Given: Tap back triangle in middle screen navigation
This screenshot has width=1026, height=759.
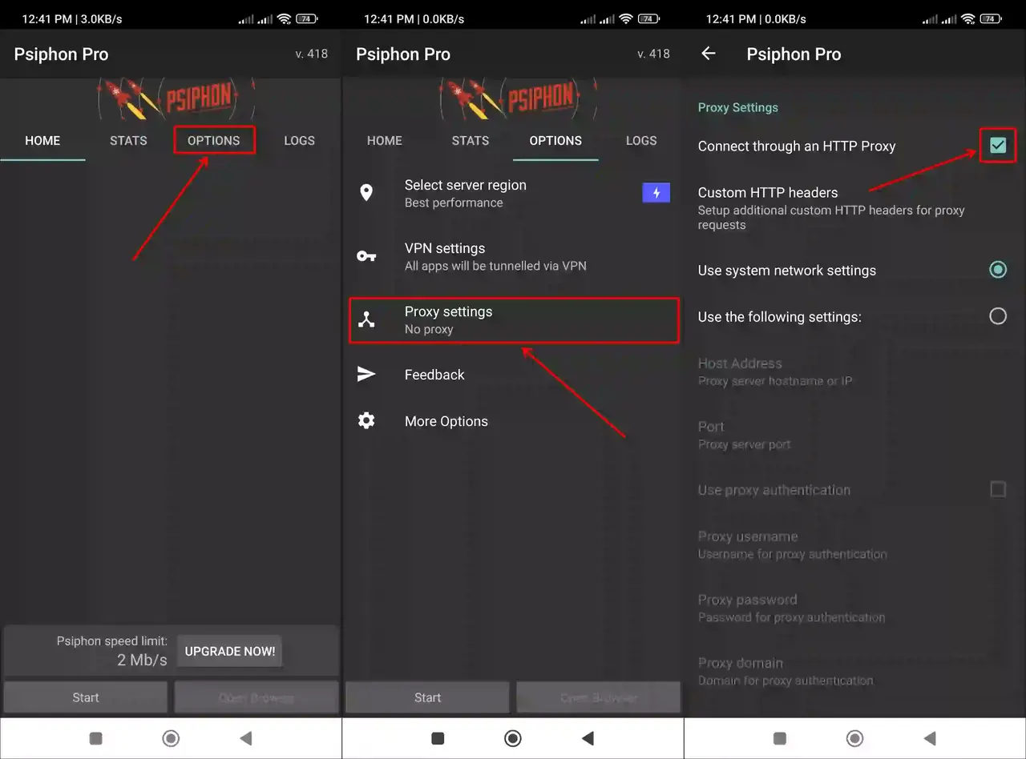Looking at the screenshot, I should [x=588, y=738].
